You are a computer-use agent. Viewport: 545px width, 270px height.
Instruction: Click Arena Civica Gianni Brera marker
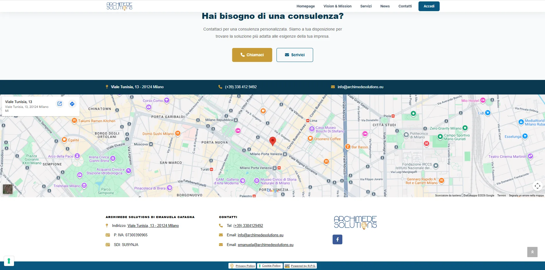113,158
